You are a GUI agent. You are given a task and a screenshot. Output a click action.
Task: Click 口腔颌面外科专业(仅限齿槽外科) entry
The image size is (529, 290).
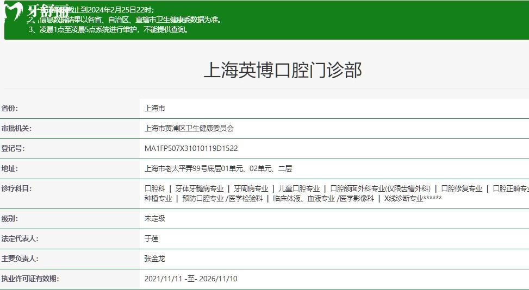[x=380, y=188]
